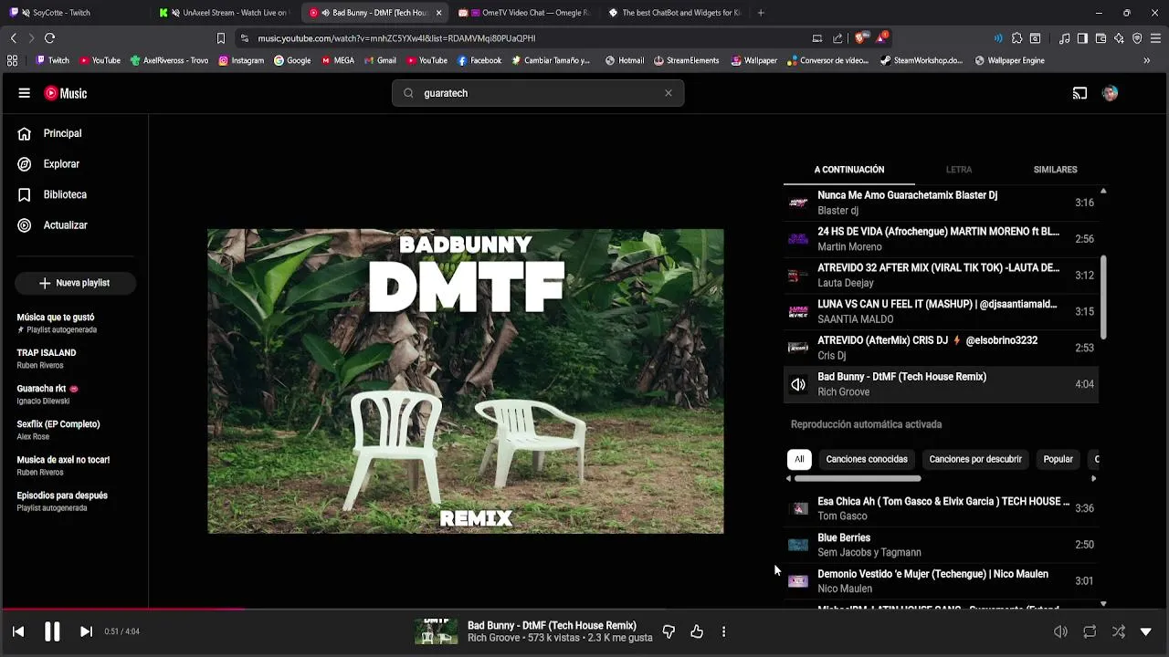Click the filter chips right scroll arrow

[x=1093, y=478]
